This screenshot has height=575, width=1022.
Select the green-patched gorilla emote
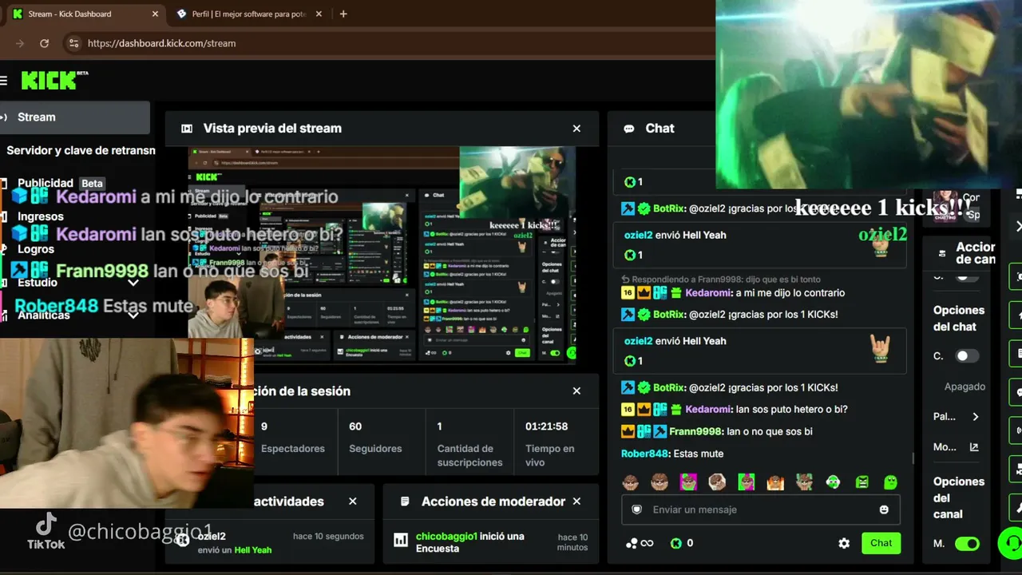pos(804,482)
